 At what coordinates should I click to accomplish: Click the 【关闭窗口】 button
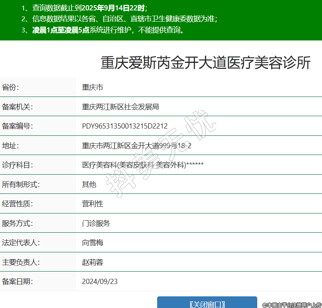207,304
